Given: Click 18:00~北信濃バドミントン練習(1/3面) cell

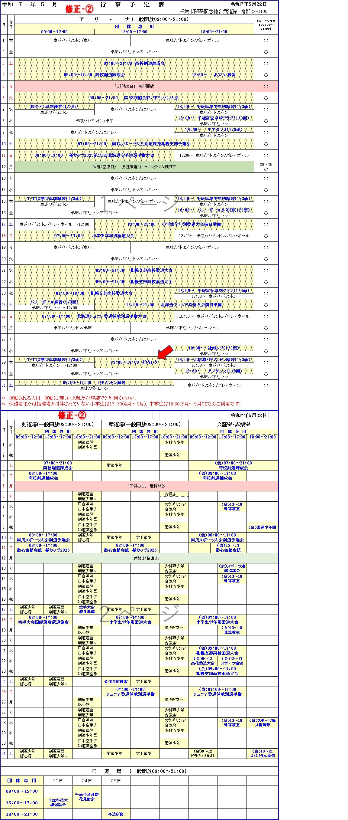Looking at the screenshot, I should [214, 360].
